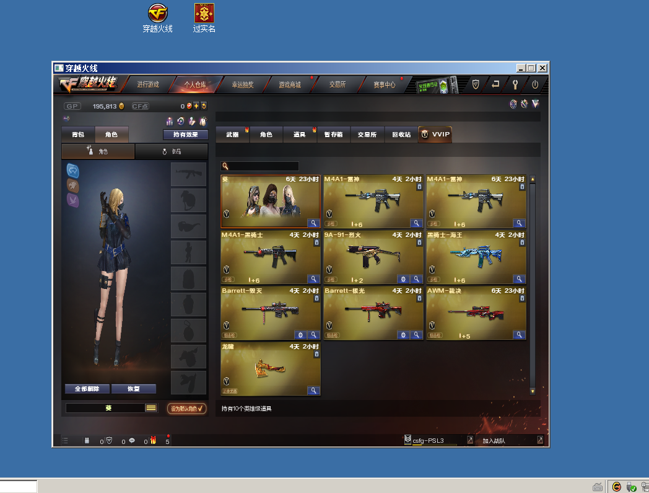Select the blue mask icon beside character
Screen dimensions: 649x493
click(73, 171)
